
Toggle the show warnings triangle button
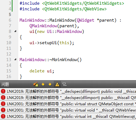[x=57, y=84]
